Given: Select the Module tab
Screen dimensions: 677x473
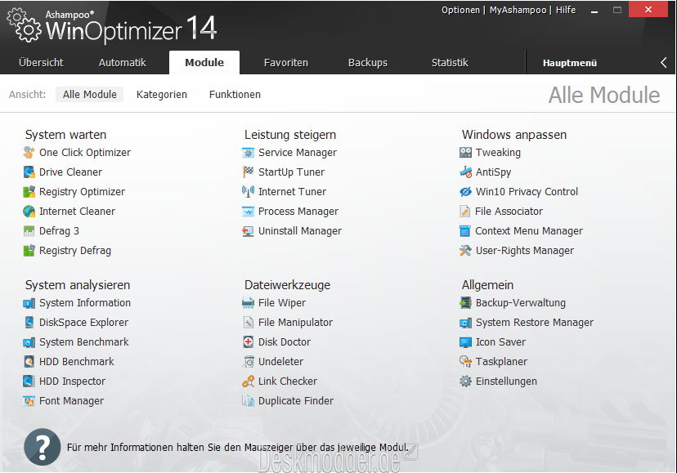Looking at the screenshot, I should coord(204,63).
